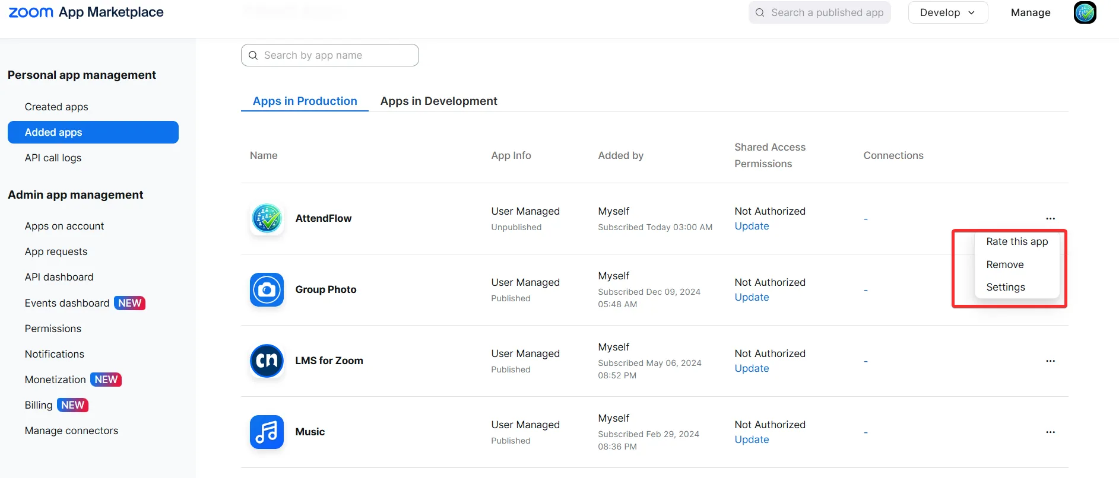Open Manage connectors in the sidebar

(71, 431)
